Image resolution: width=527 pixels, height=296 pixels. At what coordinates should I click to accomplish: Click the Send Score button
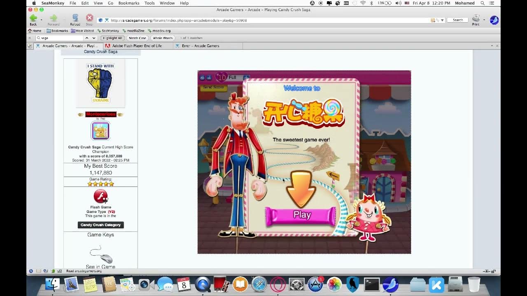coord(213,87)
